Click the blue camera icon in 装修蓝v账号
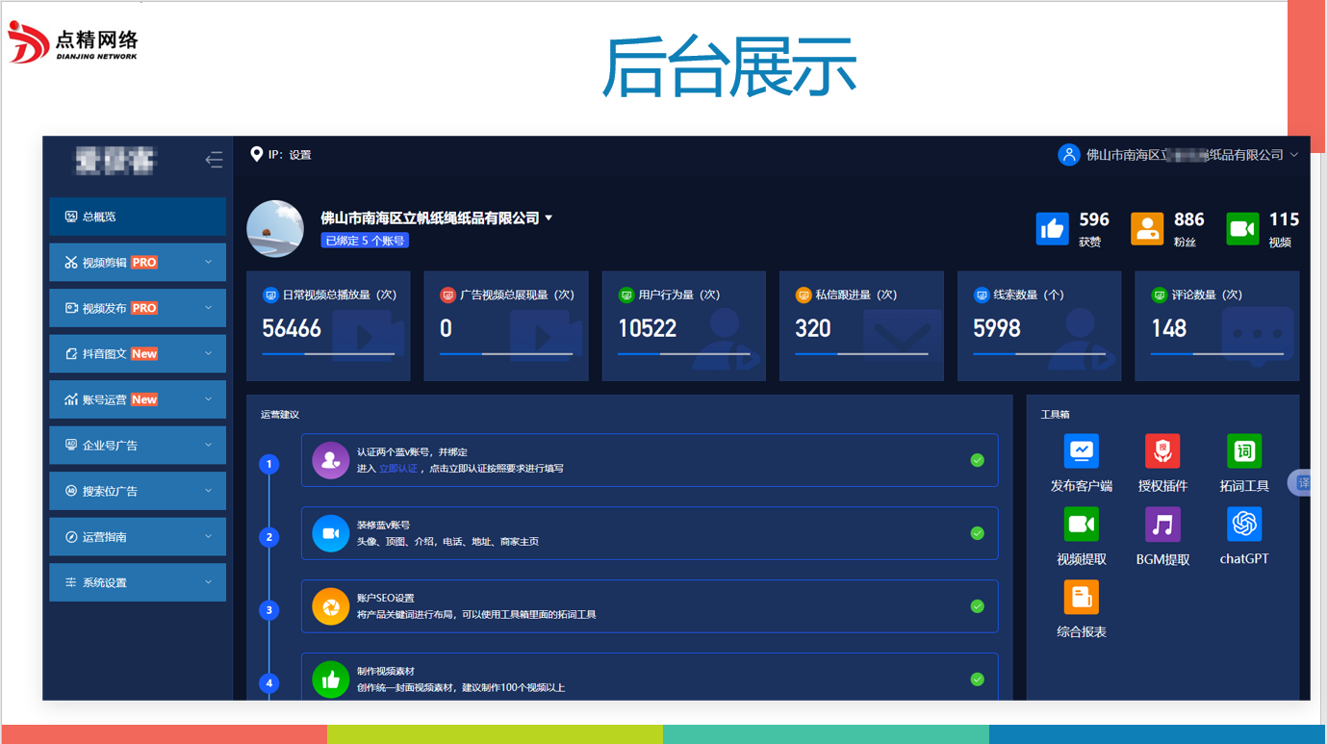Screen dimensions: 1327x744 tap(330, 533)
